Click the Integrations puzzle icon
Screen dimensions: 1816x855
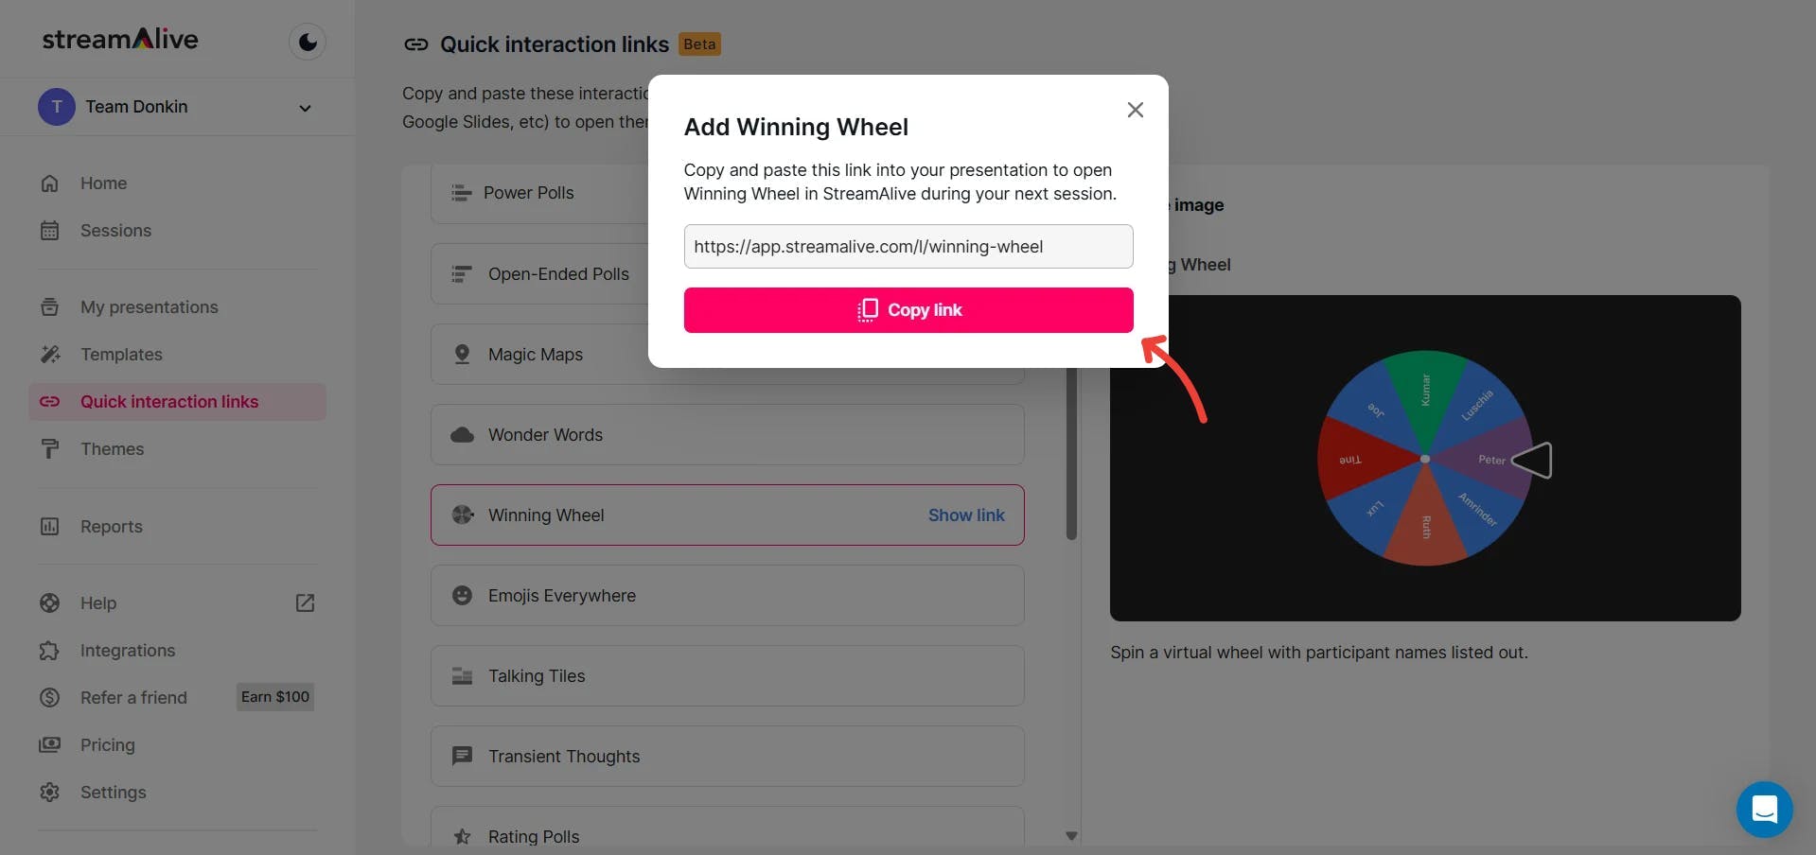pos(50,651)
